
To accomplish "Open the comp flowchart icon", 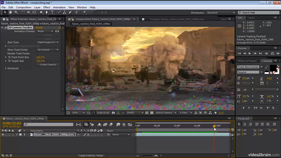I will 210,113.
